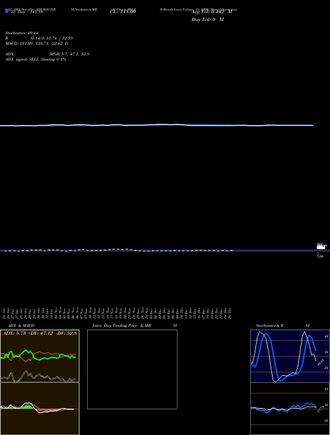Click the first '24 Oct' date label
Image resolution: width=330 pixels, height=435 pixels.
pyautogui.click(x=5, y=313)
